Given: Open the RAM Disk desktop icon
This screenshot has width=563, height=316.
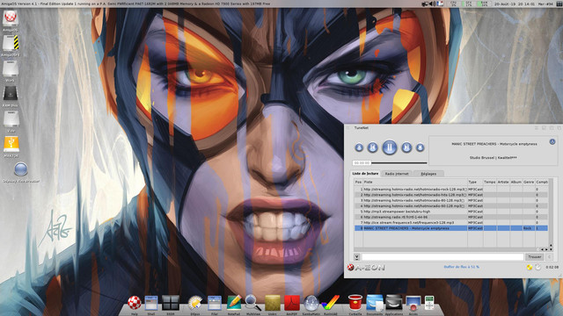Looking at the screenshot, I should (x=11, y=94).
